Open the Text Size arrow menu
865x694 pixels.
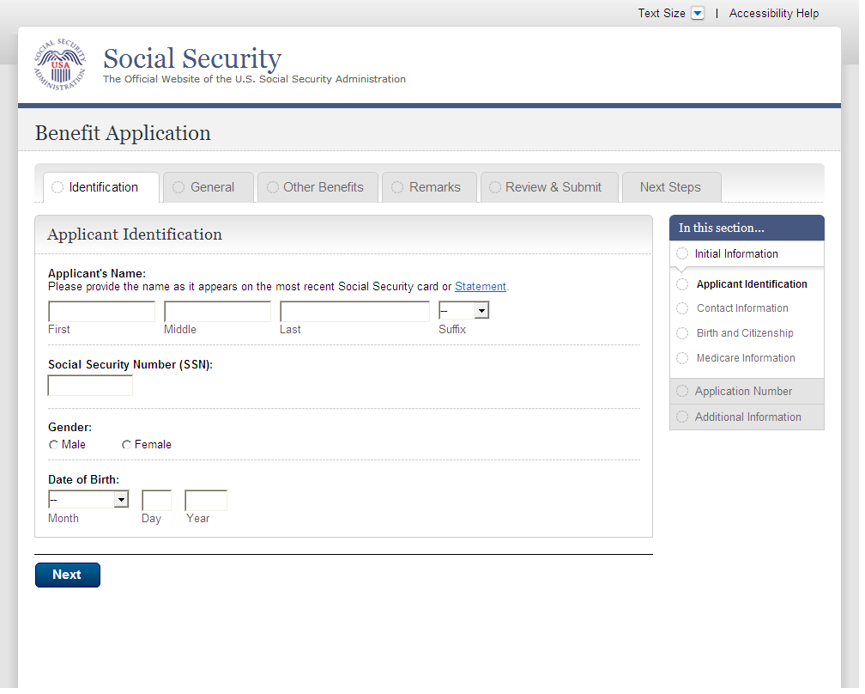pos(698,14)
